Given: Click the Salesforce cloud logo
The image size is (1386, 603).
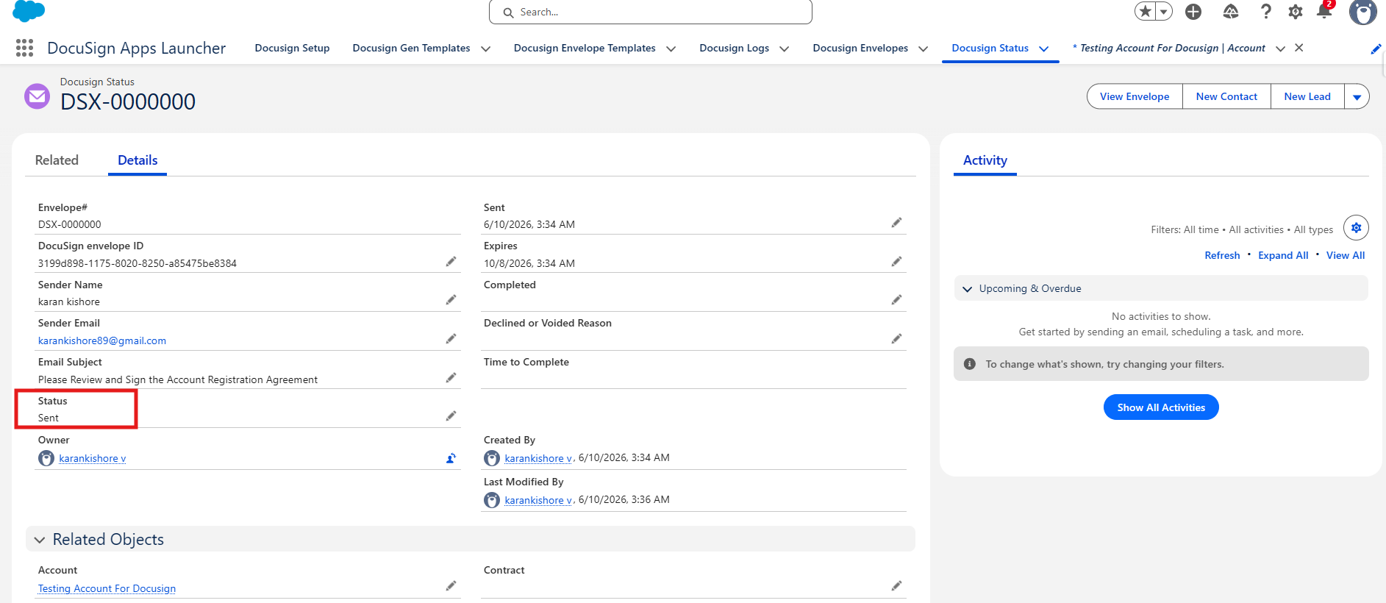Looking at the screenshot, I should pyautogui.click(x=29, y=10).
